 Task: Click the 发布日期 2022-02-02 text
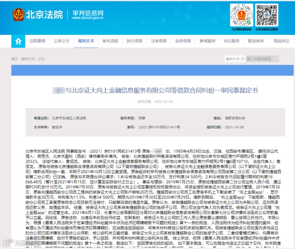pyautogui.click(x=155, y=102)
